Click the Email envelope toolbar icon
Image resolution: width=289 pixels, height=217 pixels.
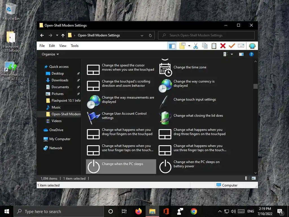click(x=241, y=45)
